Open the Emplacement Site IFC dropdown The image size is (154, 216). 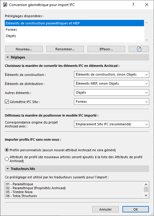(112, 124)
